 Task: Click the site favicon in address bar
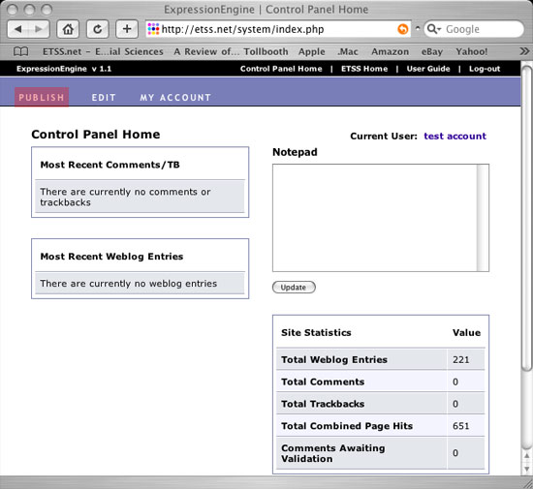153,29
